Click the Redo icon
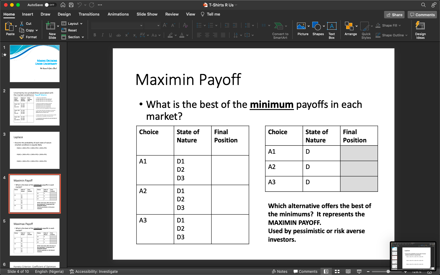 coord(92,5)
